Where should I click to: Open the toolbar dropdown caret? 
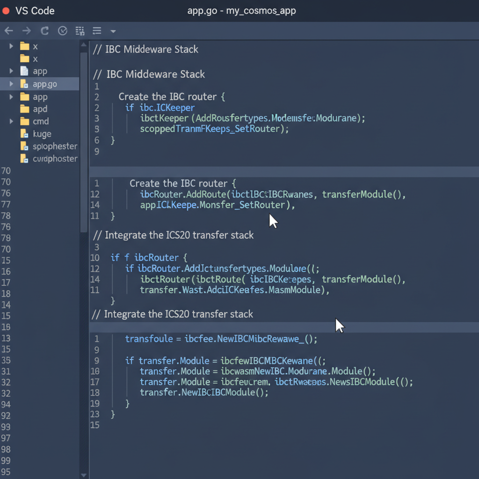pyautogui.click(x=113, y=31)
